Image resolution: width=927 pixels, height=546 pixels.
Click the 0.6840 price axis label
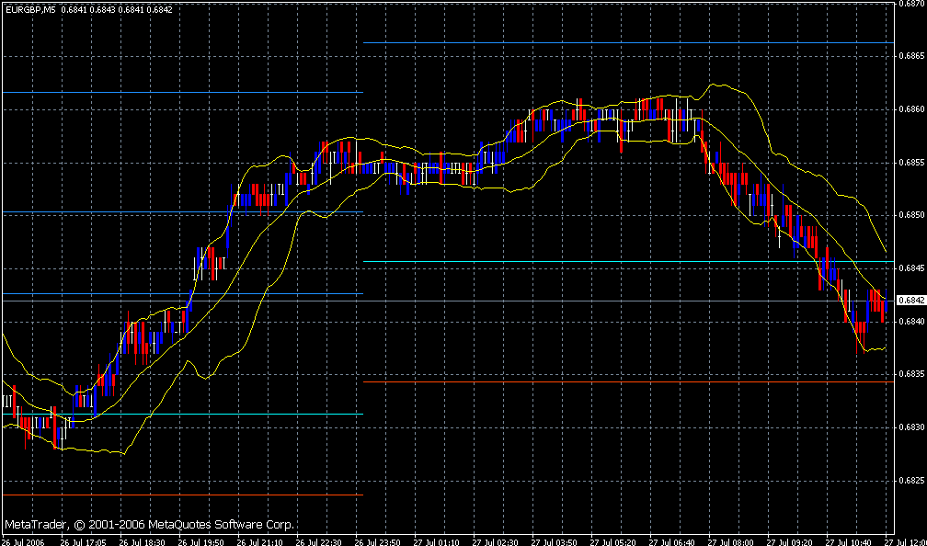[x=911, y=322]
